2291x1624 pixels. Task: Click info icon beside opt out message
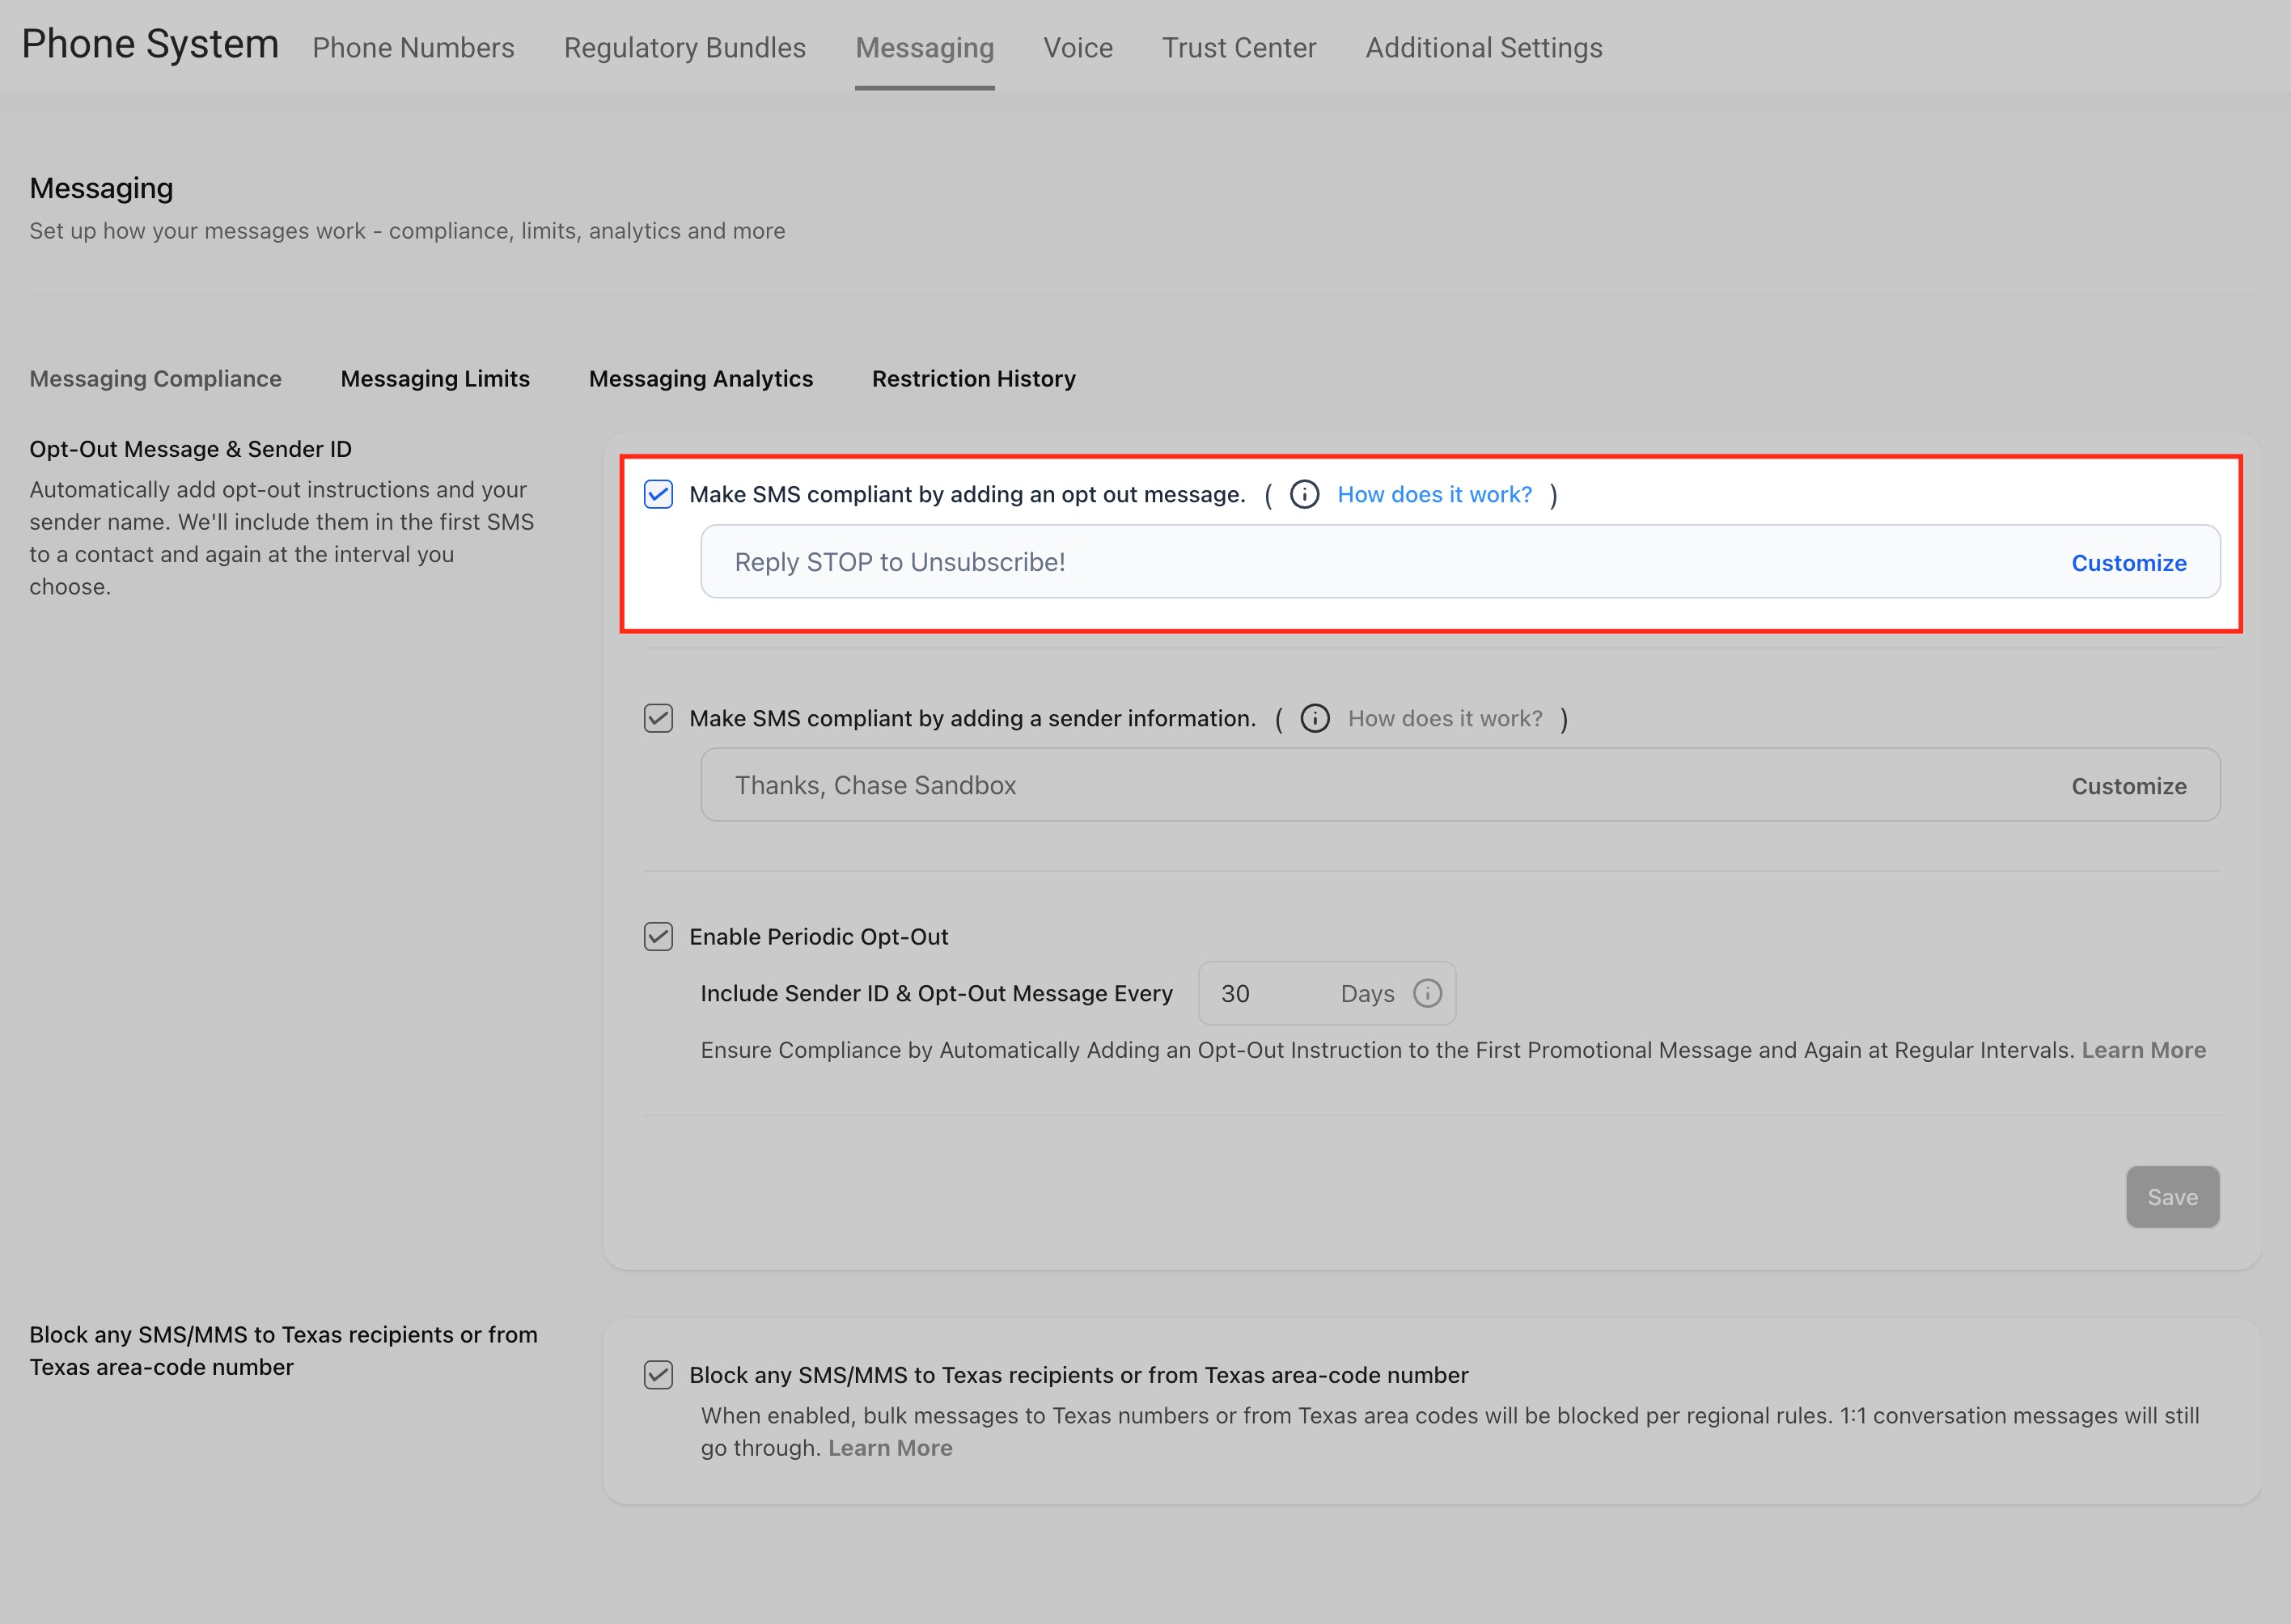[1304, 494]
